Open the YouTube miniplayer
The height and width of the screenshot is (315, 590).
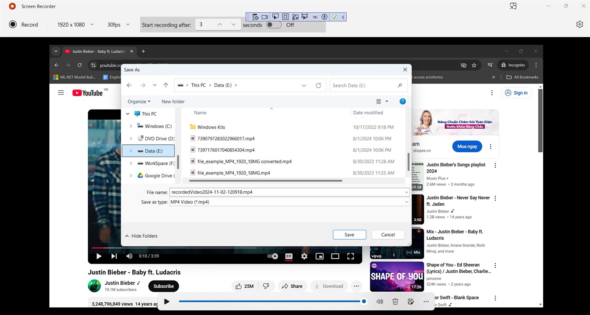[320, 256]
